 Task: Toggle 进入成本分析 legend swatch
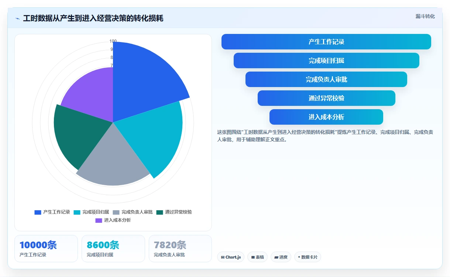click(99, 220)
